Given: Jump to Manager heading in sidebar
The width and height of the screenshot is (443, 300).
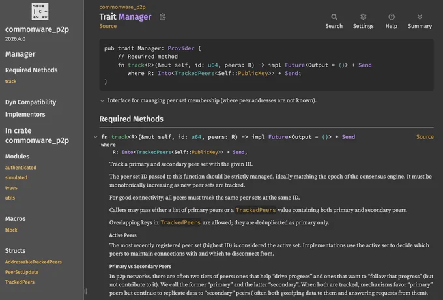Looking at the screenshot, I should pyautogui.click(x=20, y=54).
